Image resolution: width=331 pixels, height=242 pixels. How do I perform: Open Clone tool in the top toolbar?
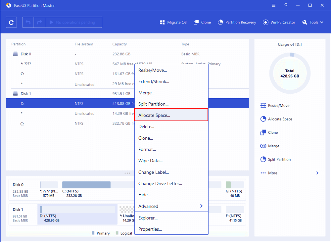[x=202, y=23]
